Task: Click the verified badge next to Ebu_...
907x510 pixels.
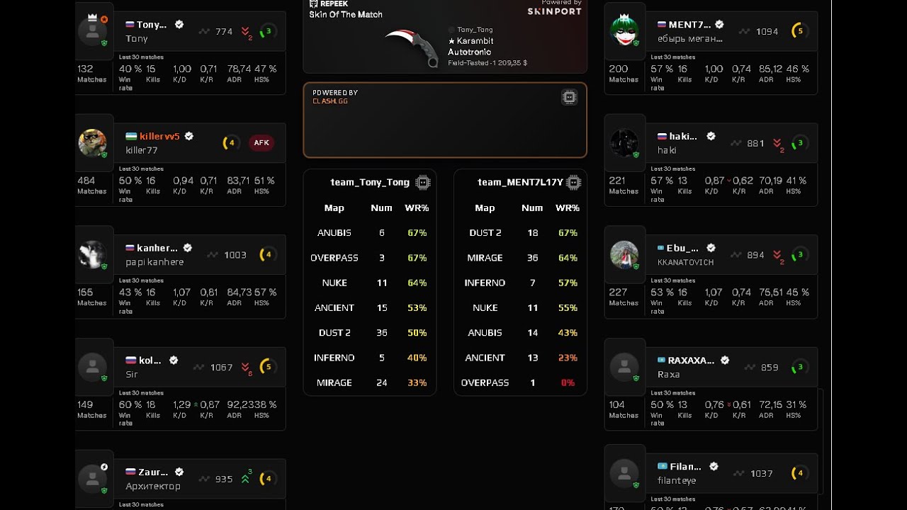Action: [711, 248]
